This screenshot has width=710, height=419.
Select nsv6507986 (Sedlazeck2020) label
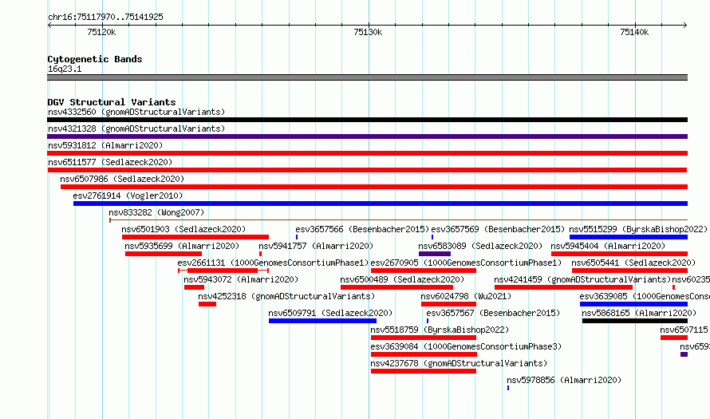coord(122,179)
